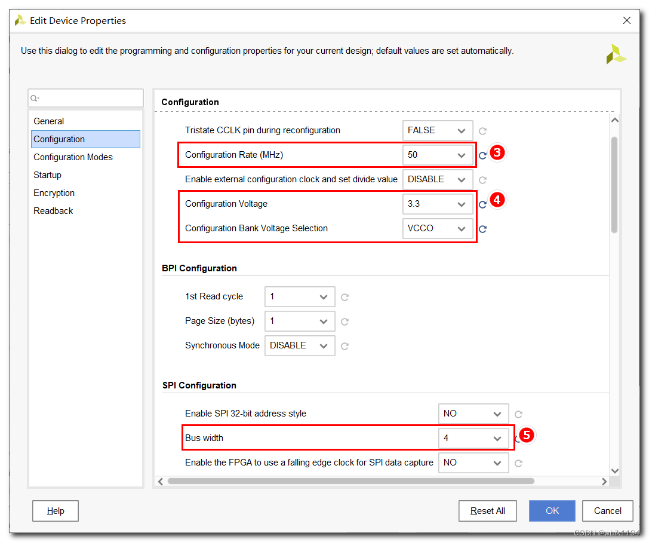Screen dimensions: 649x542
Task: Open Configuration Voltage 3.3 dropdown
Action: pos(438,204)
